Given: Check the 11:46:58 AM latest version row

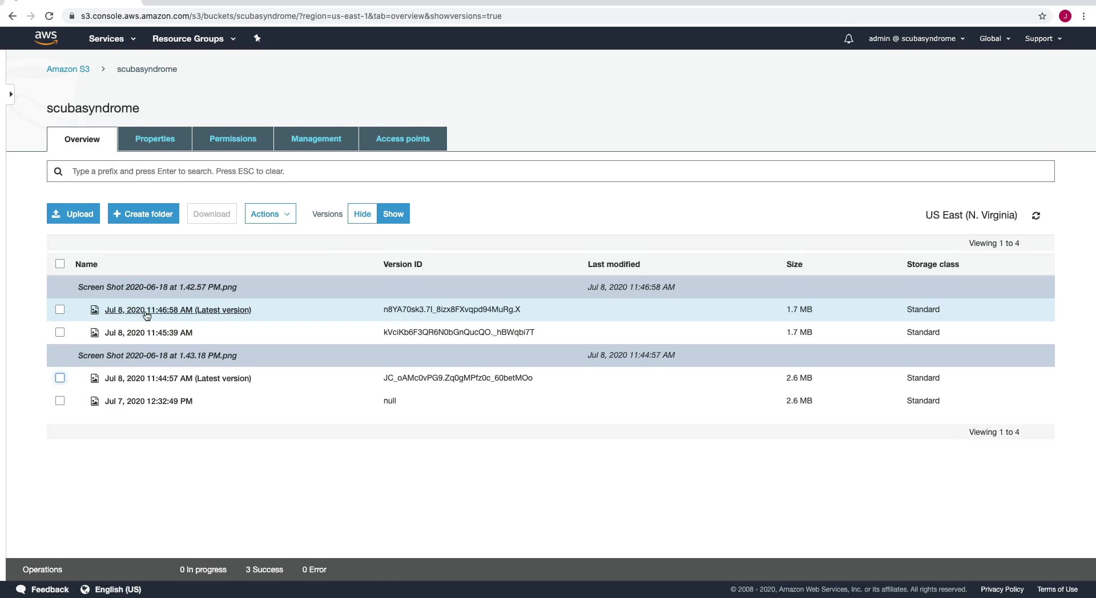Looking at the screenshot, I should 60,309.
